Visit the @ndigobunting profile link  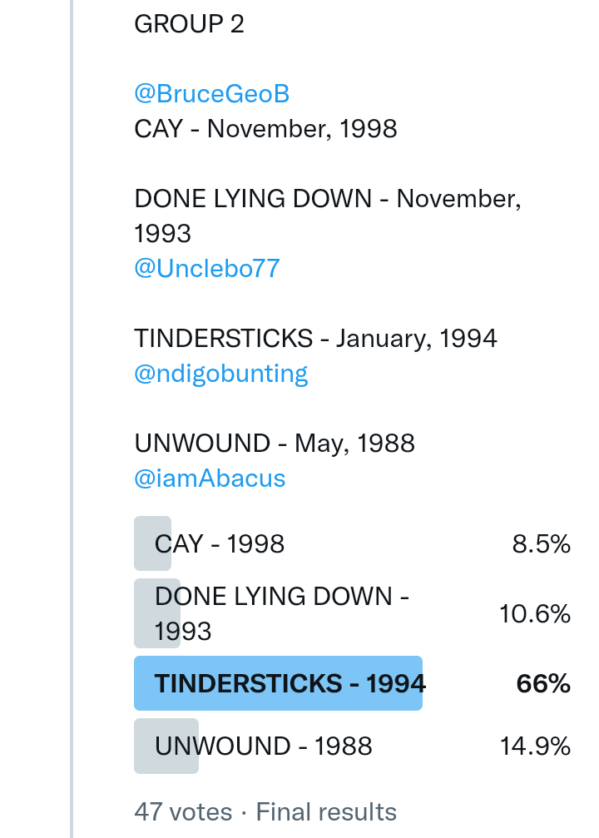point(220,374)
